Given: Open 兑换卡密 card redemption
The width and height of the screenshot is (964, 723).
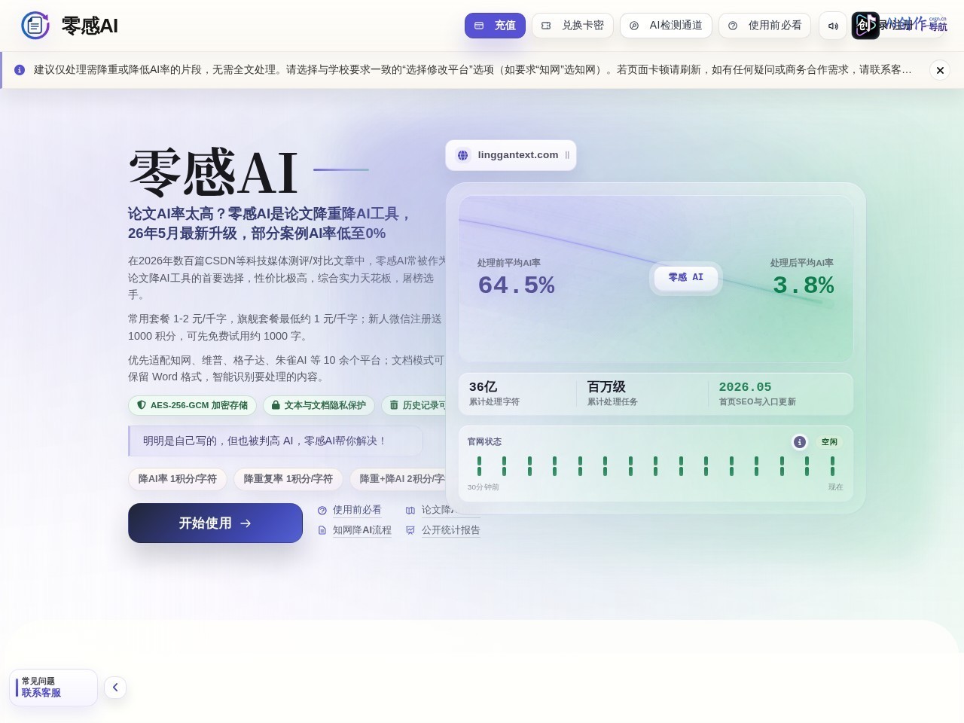Looking at the screenshot, I should [572, 26].
